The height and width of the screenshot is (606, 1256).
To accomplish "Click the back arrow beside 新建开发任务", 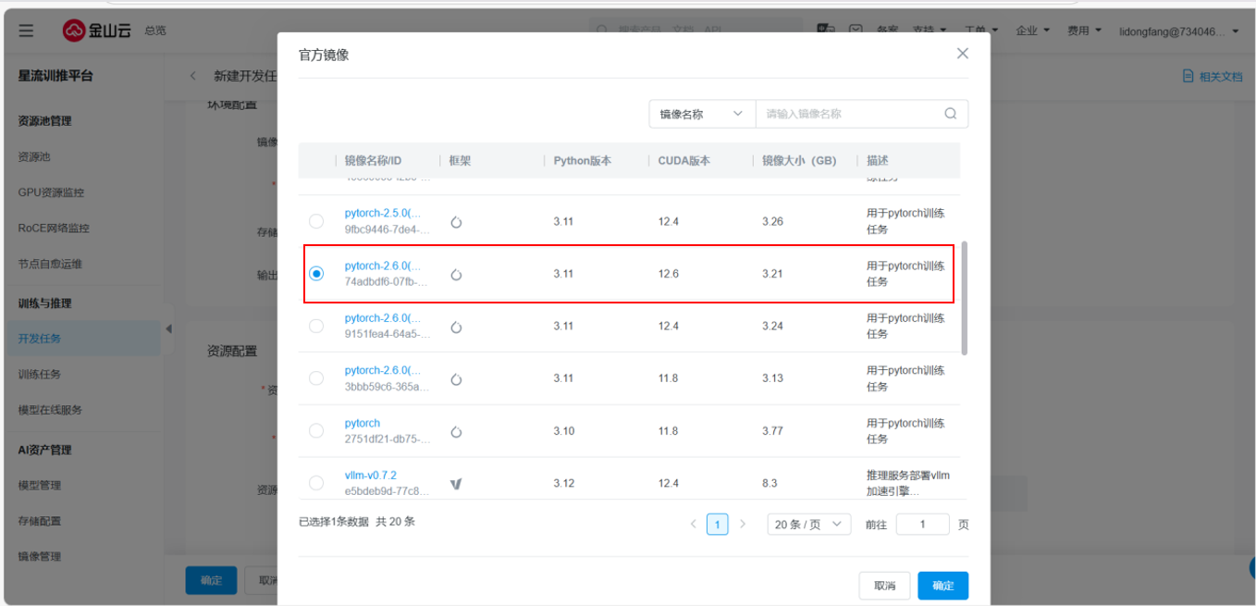I will click(193, 76).
